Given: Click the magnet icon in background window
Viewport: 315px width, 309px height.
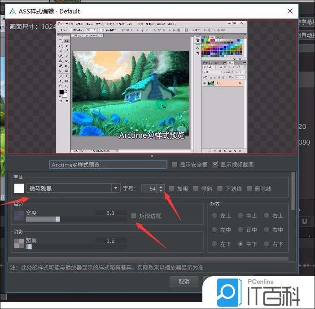Looking at the screenshot, I should tap(305, 222).
